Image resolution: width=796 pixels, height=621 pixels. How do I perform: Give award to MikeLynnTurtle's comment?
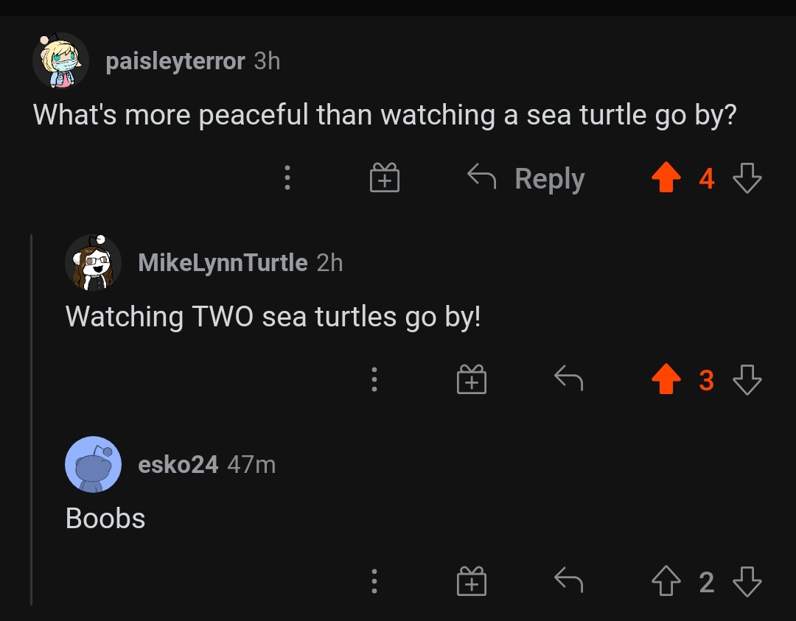click(472, 380)
